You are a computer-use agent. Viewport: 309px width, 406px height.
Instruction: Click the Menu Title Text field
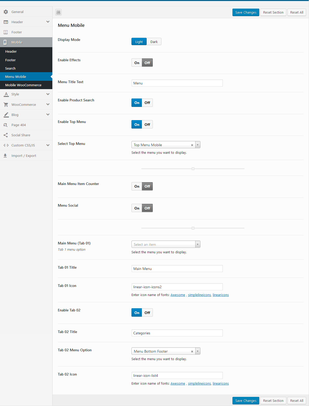(177, 83)
